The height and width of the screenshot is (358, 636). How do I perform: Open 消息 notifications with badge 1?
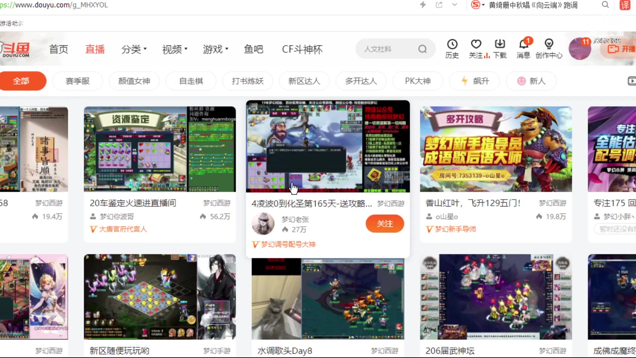pyautogui.click(x=523, y=49)
